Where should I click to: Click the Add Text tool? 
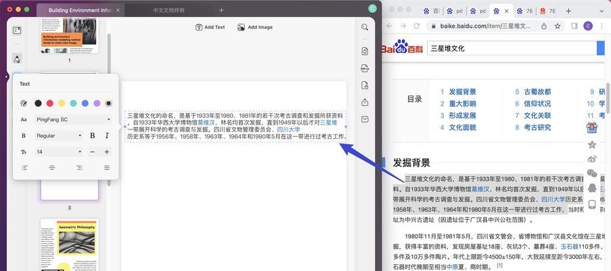pyautogui.click(x=210, y=27)
